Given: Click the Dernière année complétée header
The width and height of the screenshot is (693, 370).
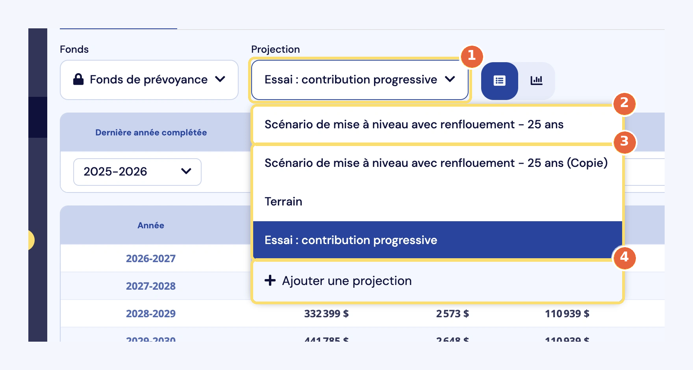Looking at the screenshot, I should pos(151,133).
